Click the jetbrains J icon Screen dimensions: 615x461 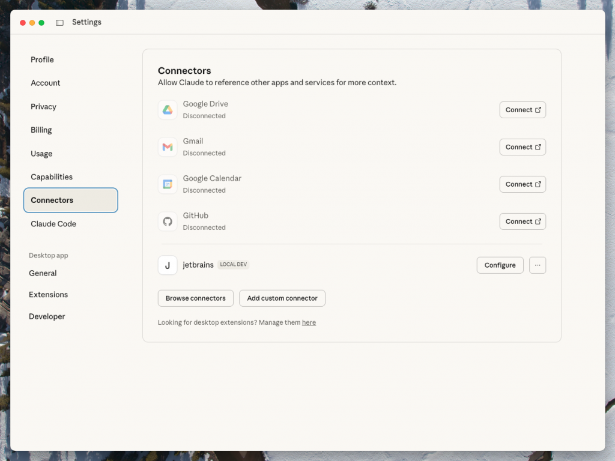point(168,265)
